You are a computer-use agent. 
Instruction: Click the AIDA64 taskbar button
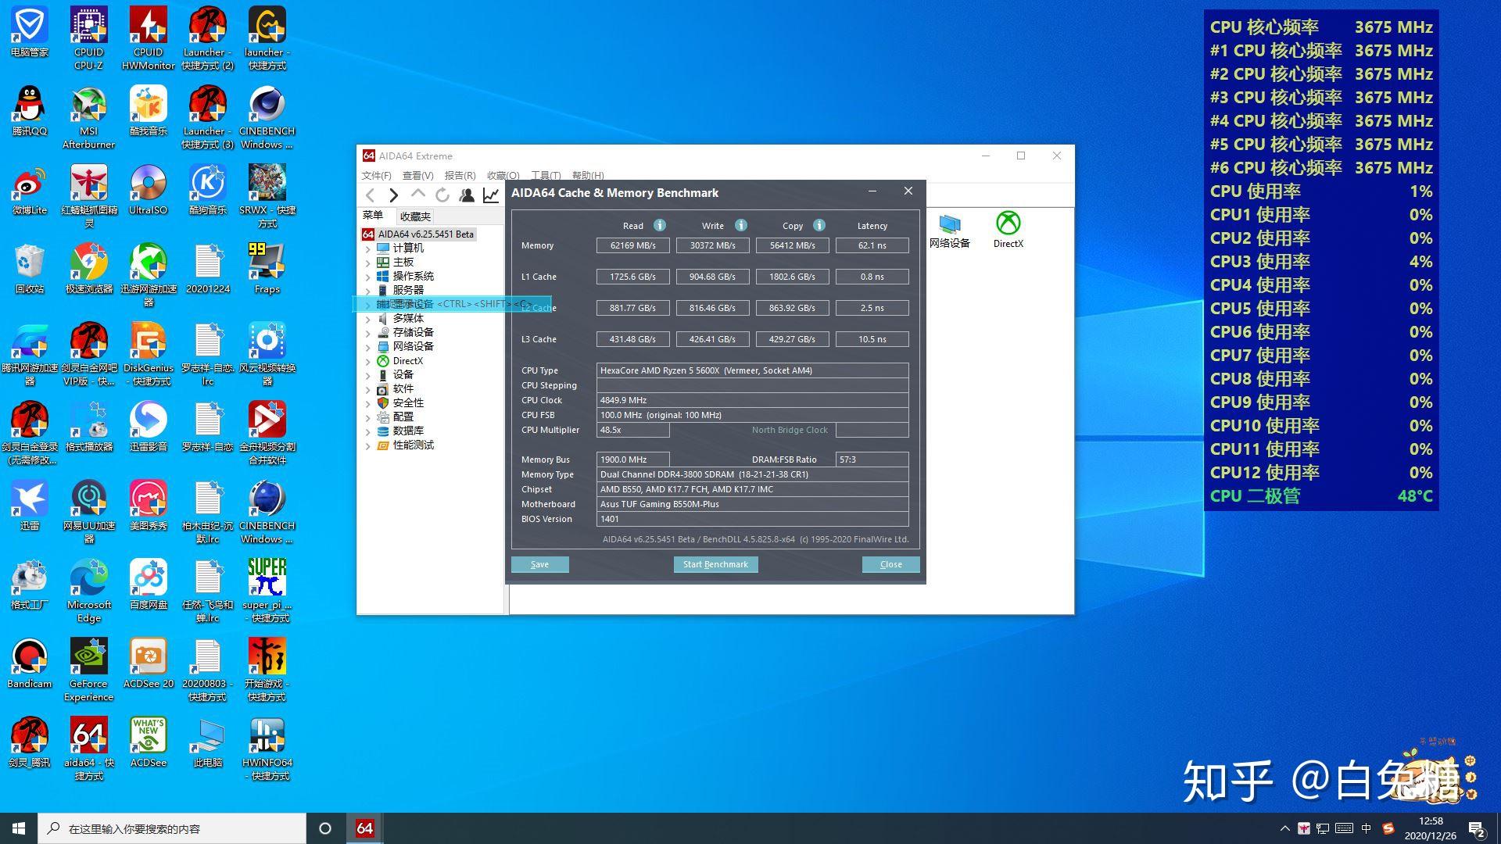364,828
